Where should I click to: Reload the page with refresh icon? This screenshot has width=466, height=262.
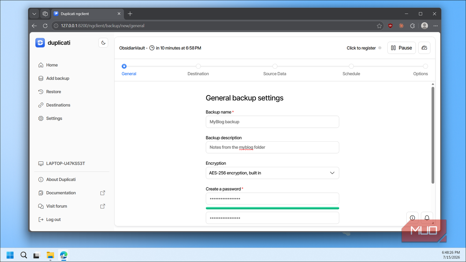(x=45, y=26)
